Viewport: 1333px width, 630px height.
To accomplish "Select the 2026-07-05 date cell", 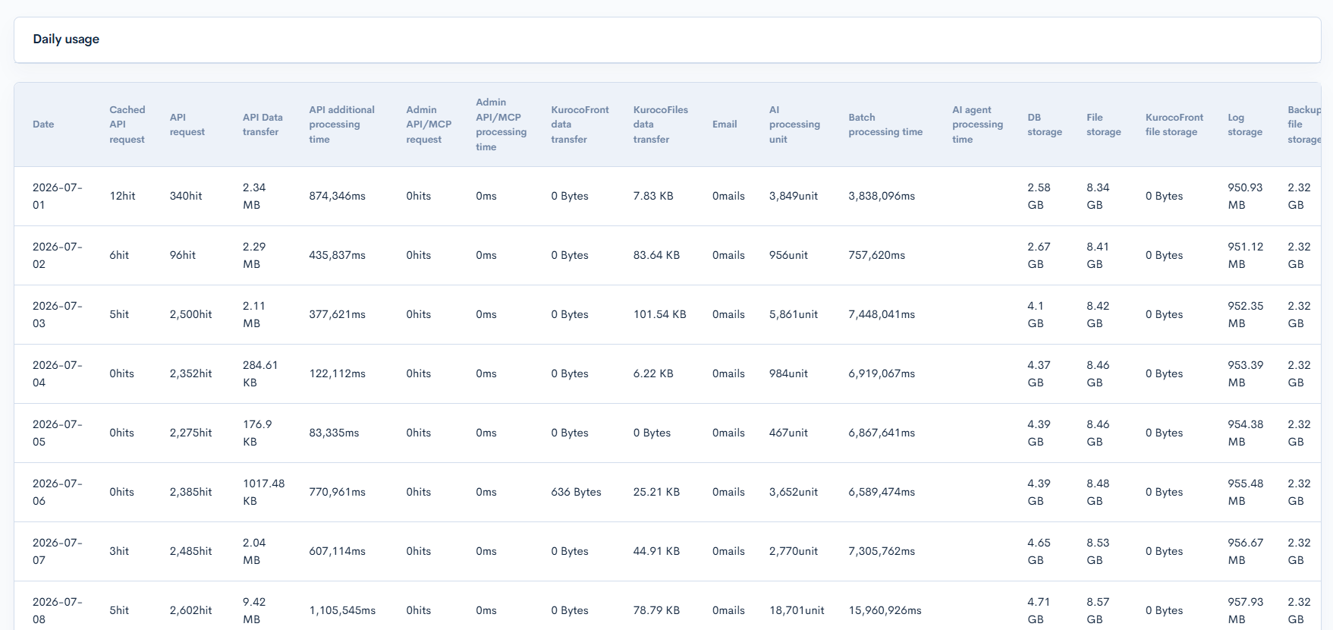I will point(57,433).
